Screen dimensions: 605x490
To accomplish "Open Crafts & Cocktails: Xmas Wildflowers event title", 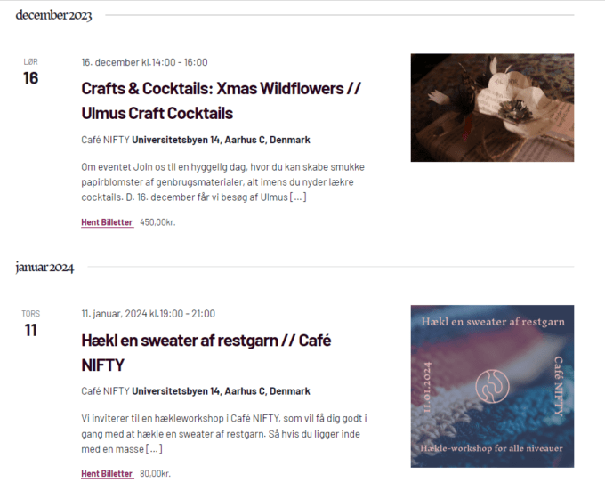I will tap(221, 100).
